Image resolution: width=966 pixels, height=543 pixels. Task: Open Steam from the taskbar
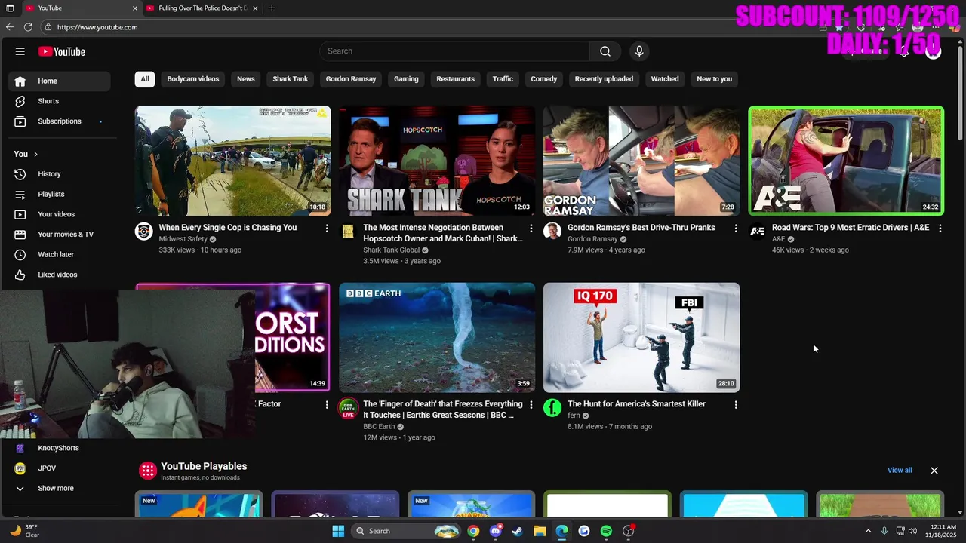tap(517, 531)
